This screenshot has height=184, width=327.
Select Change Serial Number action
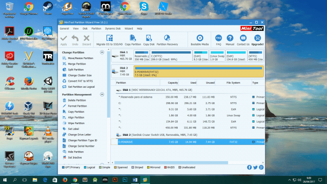(x=81, y=146)
